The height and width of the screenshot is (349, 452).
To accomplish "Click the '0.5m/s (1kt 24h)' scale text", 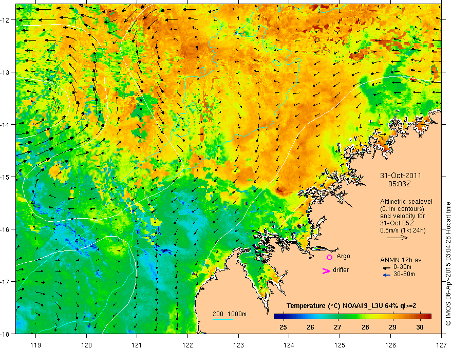I will point(403,230).
